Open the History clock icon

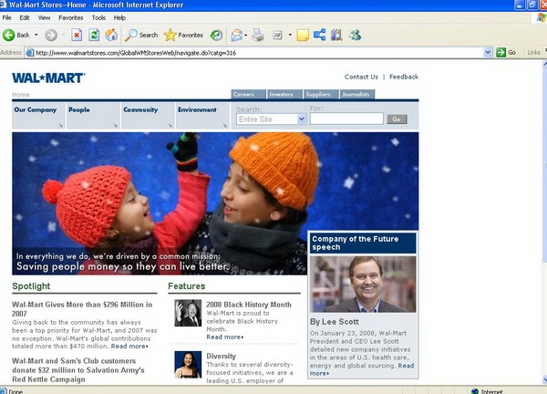coord(216,35)
